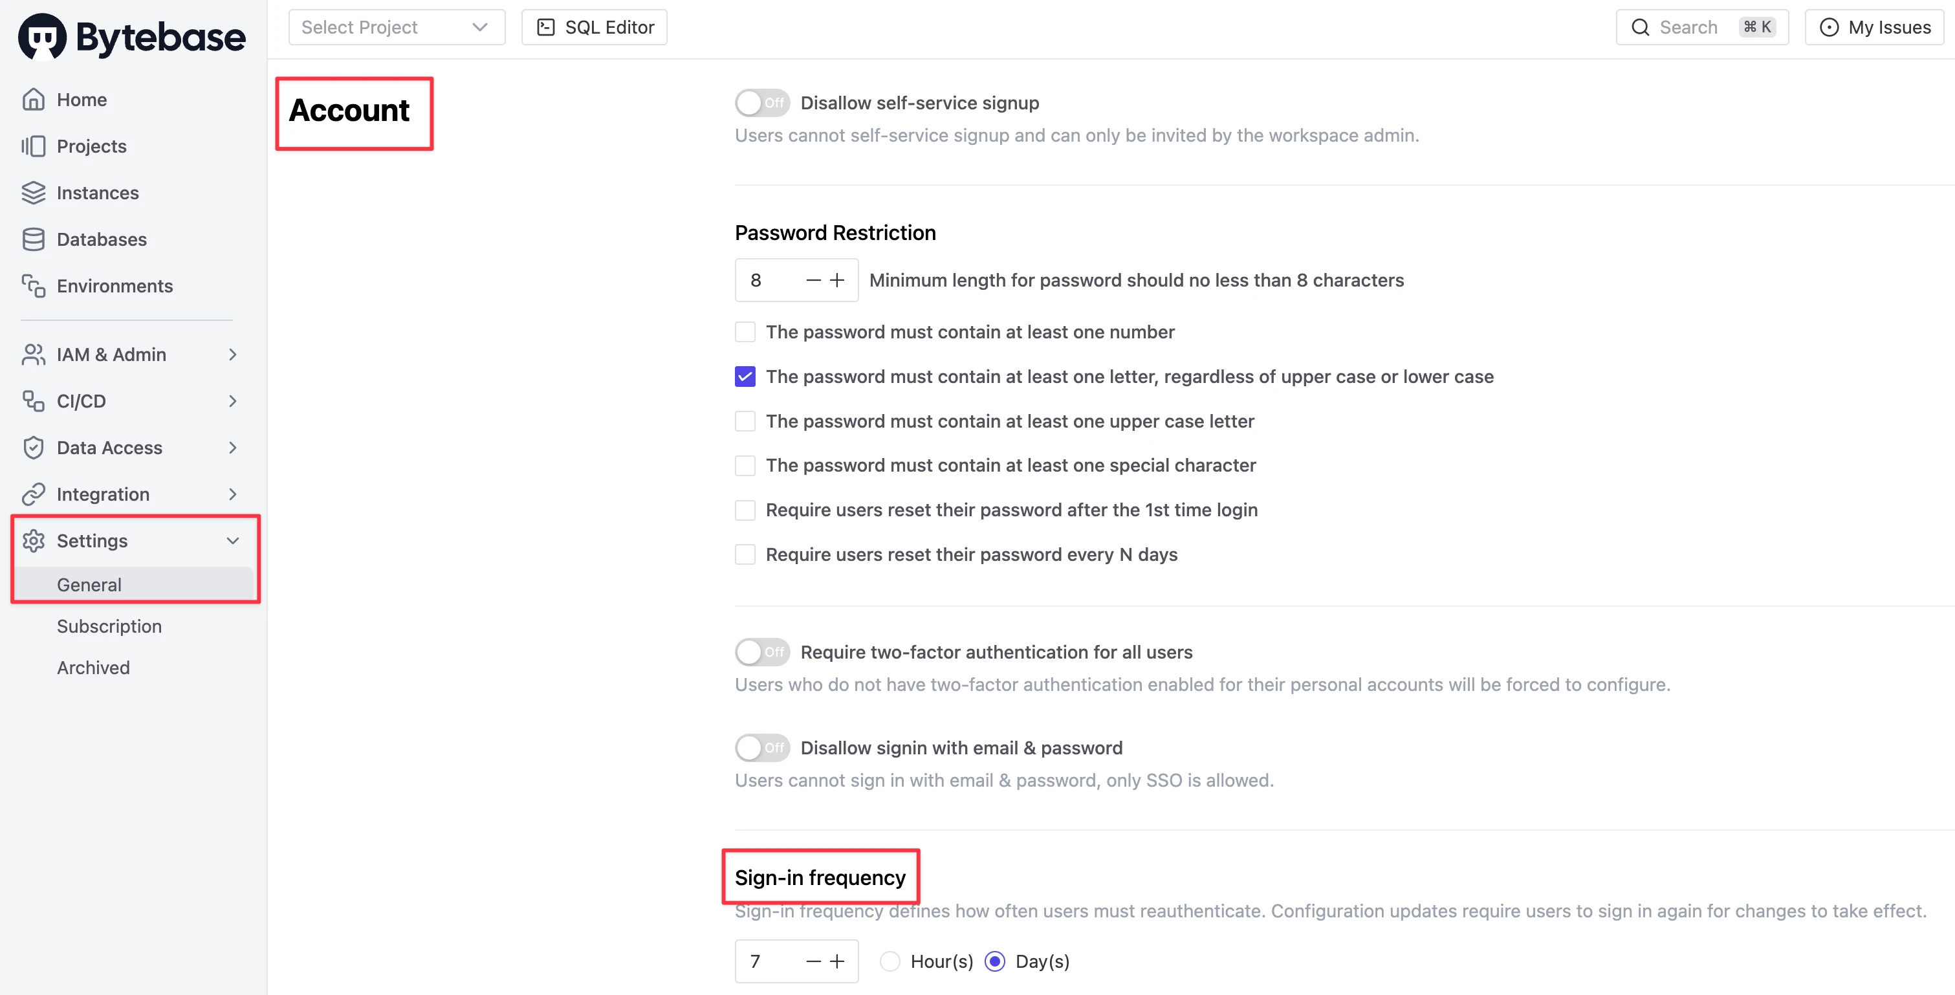Click the Environments sidebar icon
The height and width of the screenshot is (995, 1955).
click(34, 286)
